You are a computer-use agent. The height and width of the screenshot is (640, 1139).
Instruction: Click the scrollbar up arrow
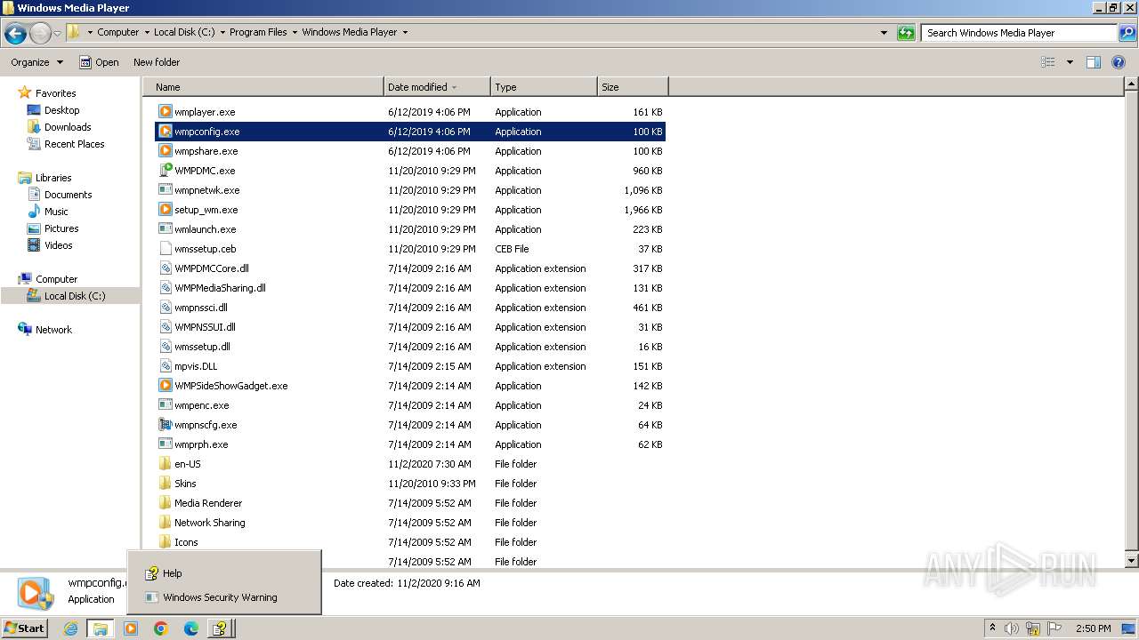pyautogui.click(x=1132, y=85)
